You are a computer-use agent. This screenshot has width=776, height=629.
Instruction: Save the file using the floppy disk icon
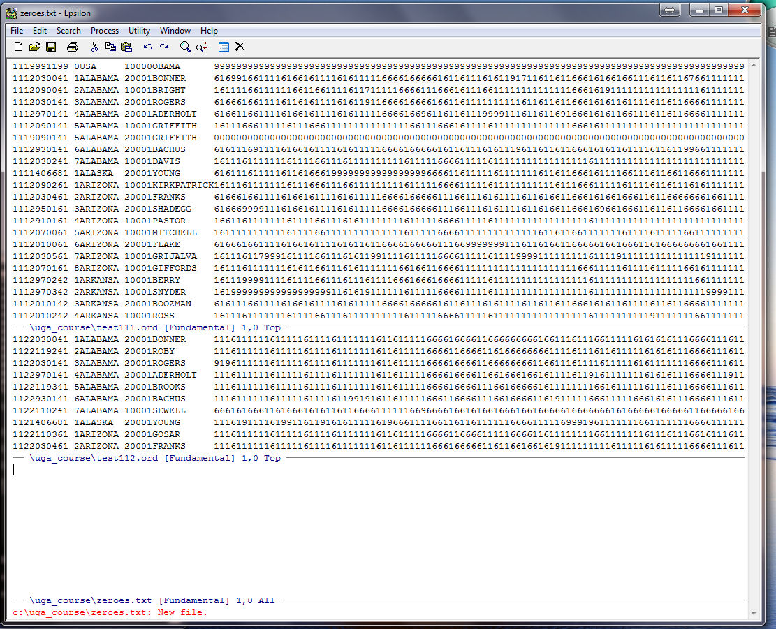50,47
